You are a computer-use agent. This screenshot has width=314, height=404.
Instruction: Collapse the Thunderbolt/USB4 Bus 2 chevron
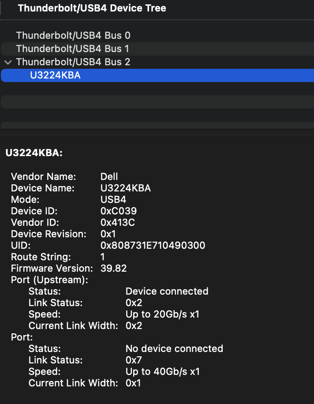[8, 62]
